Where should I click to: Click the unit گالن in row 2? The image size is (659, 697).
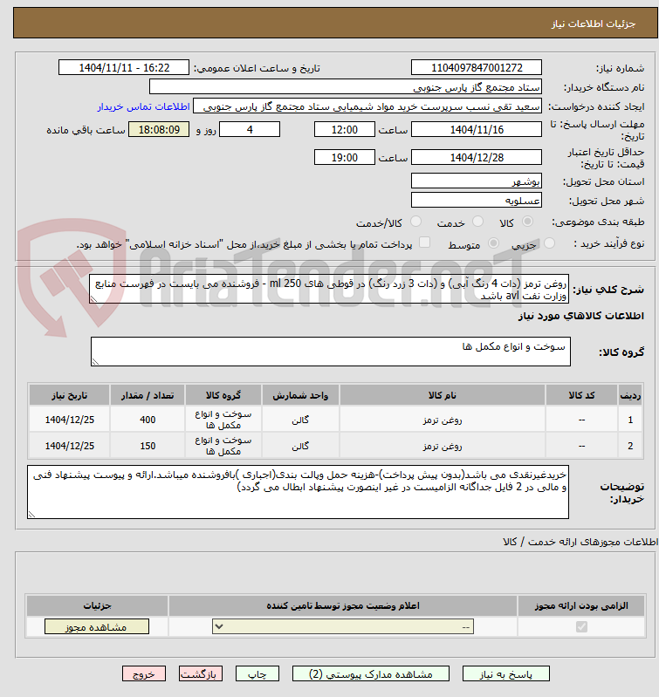(x=300, y=446)
